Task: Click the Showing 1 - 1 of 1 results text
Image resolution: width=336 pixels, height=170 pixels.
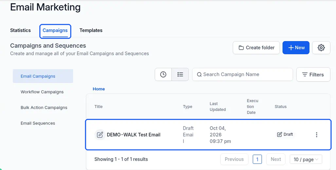Action: coord(121,159)
